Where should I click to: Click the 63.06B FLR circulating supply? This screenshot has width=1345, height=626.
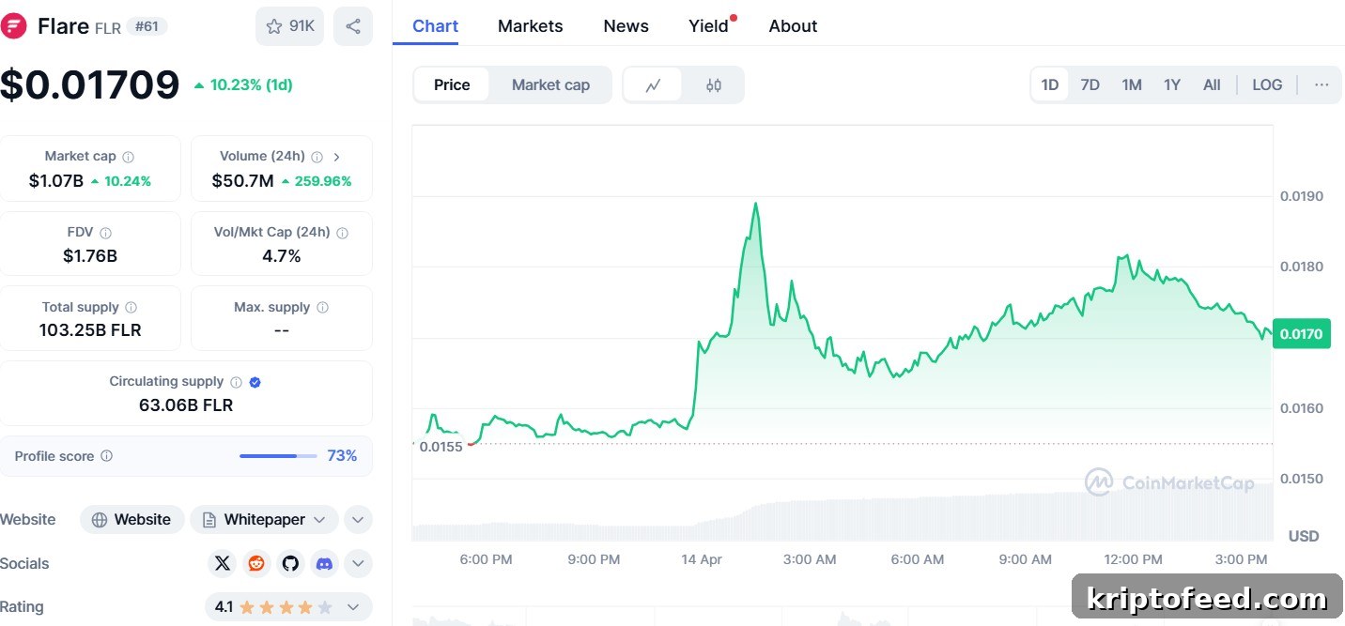click(x=186, y=405)
